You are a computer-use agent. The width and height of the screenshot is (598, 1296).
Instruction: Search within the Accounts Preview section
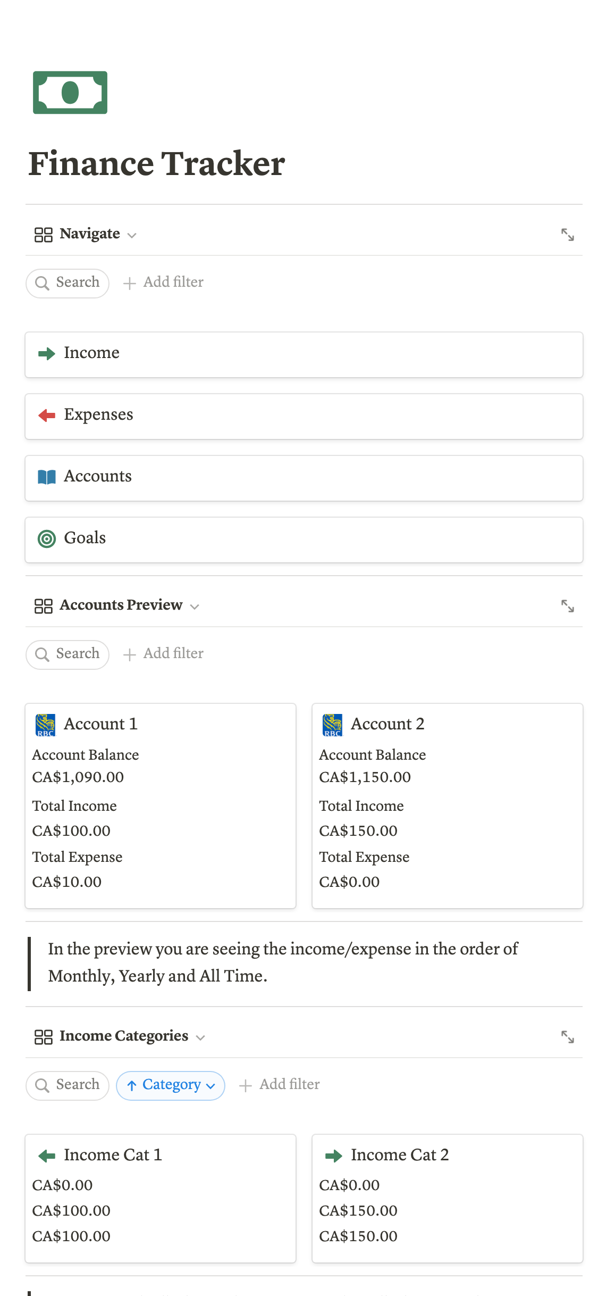[x=68, y=654]
